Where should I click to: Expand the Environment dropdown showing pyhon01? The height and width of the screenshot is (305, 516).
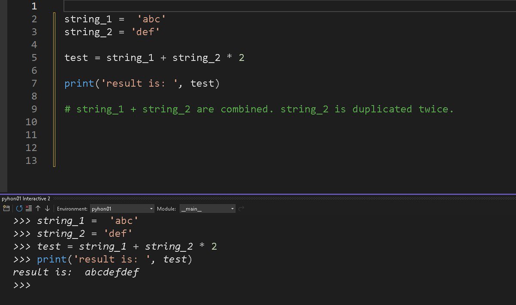(x=151, y=208)
